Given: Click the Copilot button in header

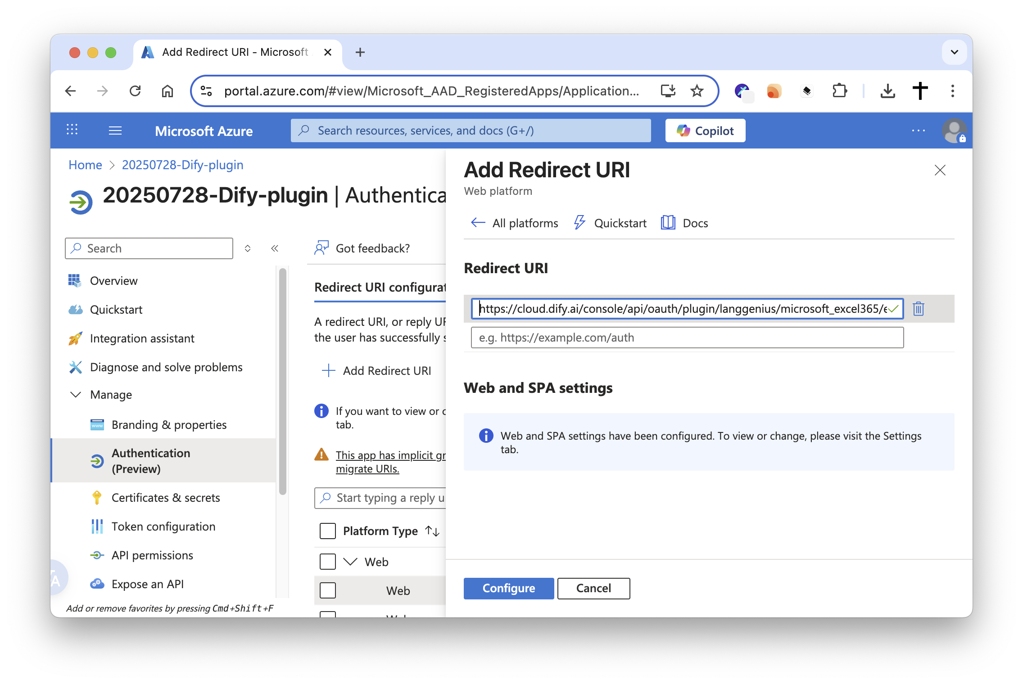Looking at the screenshot, I should click(x=705, y=130).
